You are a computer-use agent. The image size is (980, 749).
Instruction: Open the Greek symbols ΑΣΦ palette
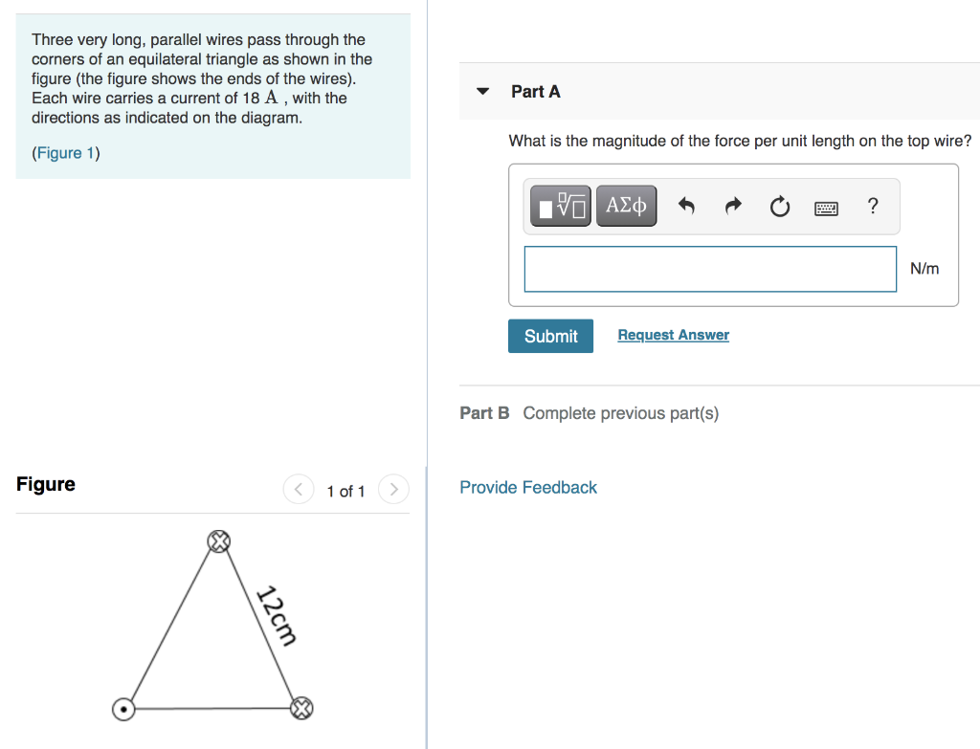626,206
